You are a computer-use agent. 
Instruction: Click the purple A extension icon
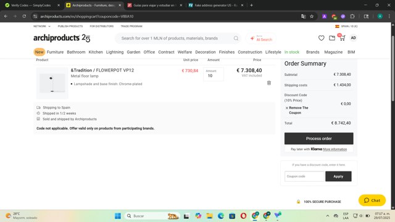[x=324, y=17]
